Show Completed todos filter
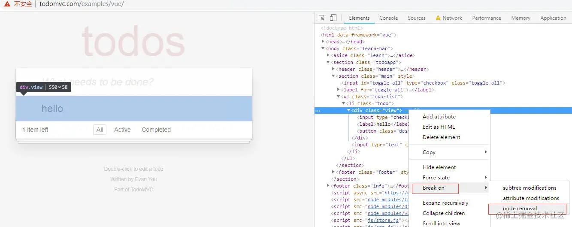Viewport: 572px width, 227px height. pos(156,130)
